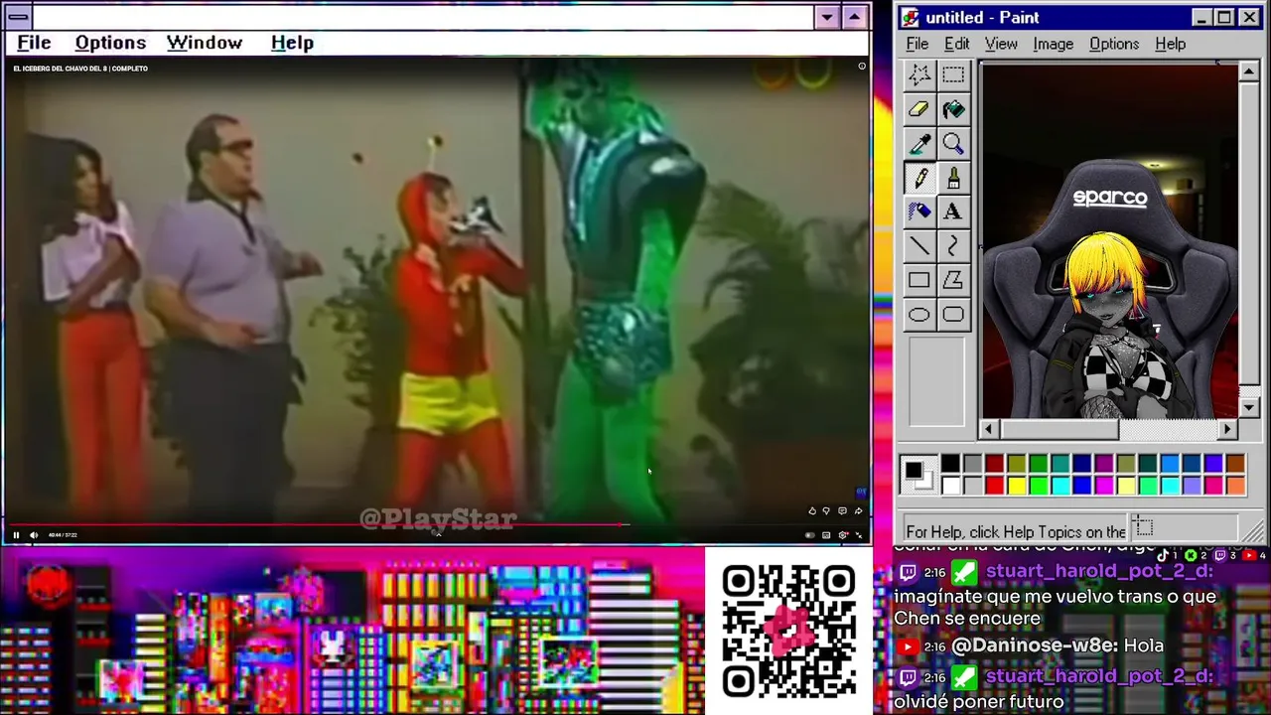Viewport: 1271px width, 715px height.
Task: Open the View menu in Paint
Action: 1001,44
